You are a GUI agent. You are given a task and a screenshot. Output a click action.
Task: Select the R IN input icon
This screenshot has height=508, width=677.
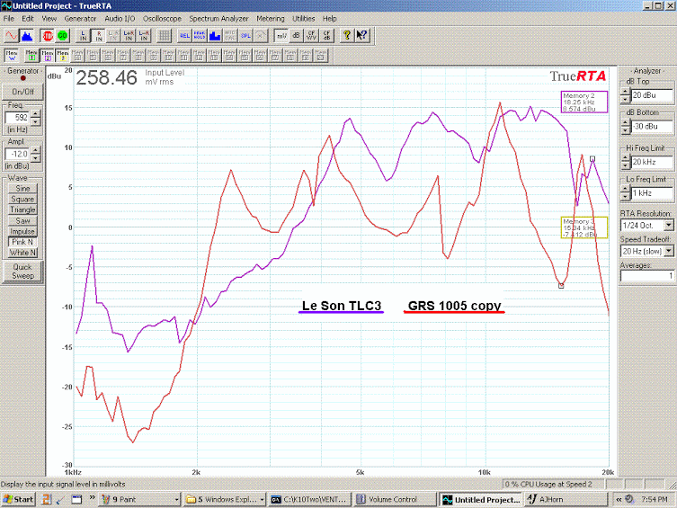pyautogui.click(x=98, y=35)
